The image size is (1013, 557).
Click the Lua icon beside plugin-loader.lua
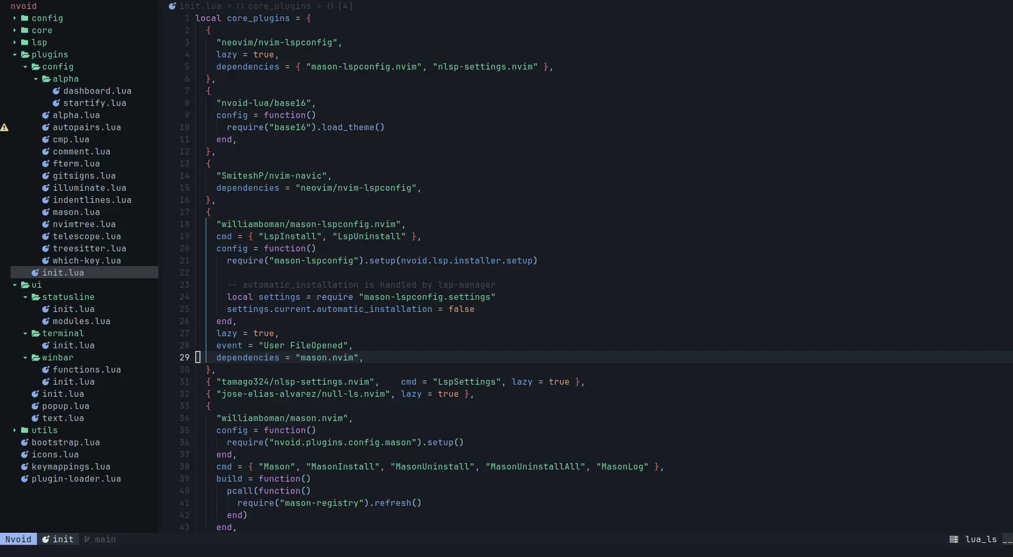pyautogui.click(x=25, y=479)
